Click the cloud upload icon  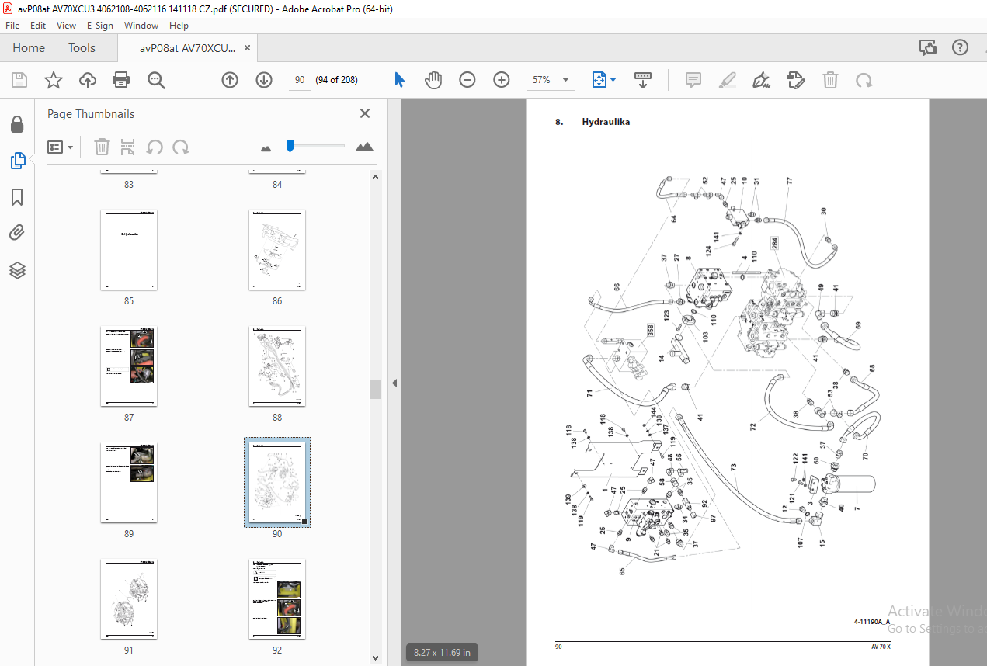(88, 80)
